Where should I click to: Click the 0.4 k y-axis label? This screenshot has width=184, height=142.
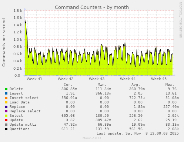click(18, 61)
